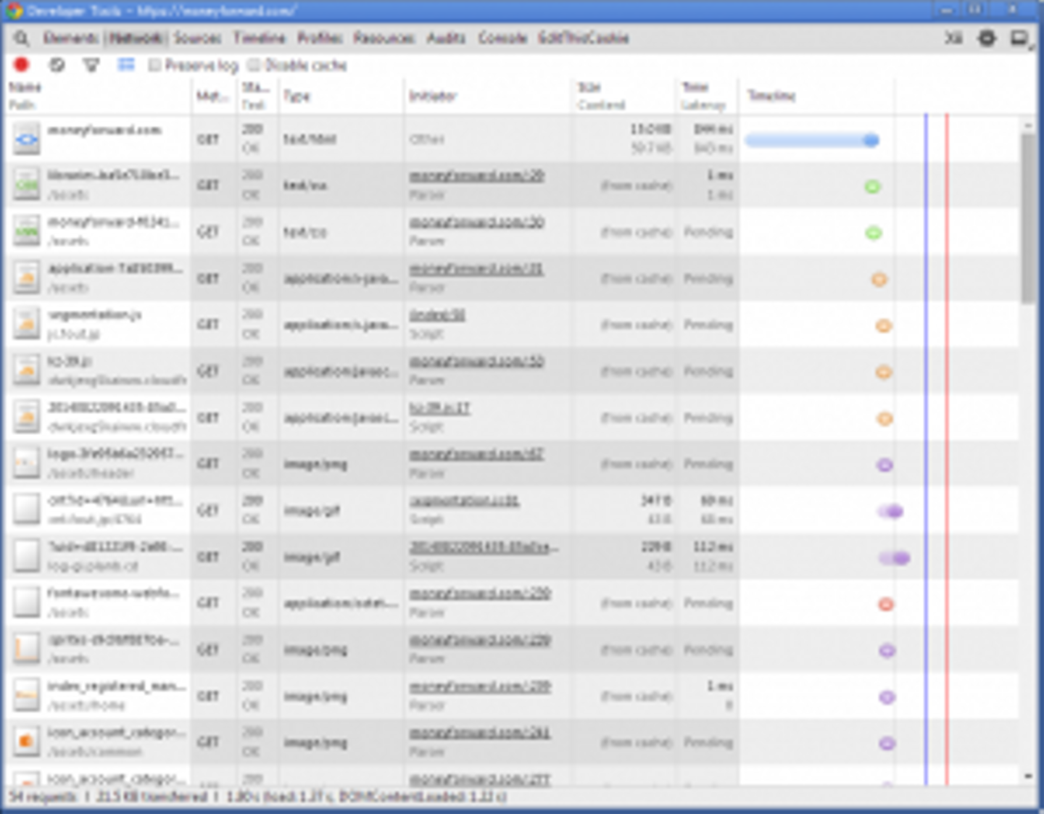
Task: Click the CSS file icon of the libraries row
Action: (27, 186)
